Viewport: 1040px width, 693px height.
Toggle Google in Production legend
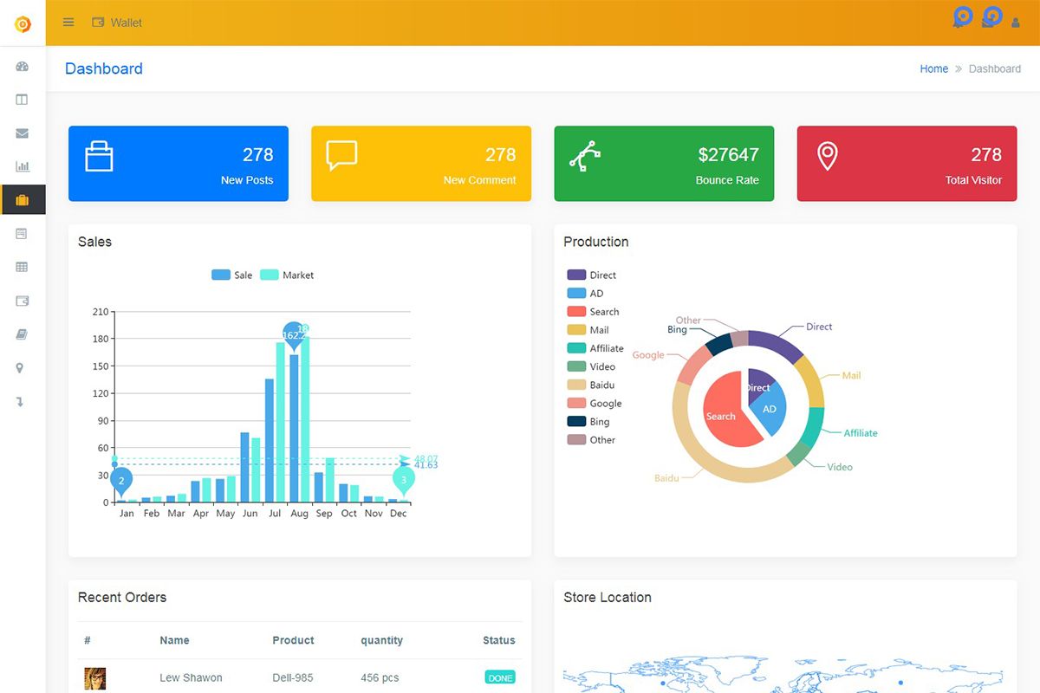coord(595,403)
